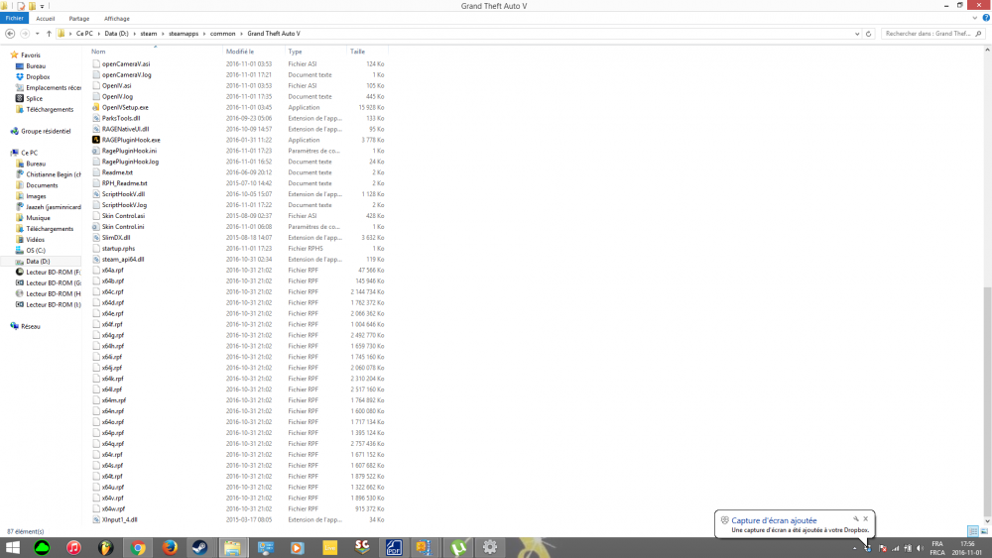The width and height of the screenshot is (992, 558).
Task: Expand the address bar history dropdown
Action: coord(857,34)
